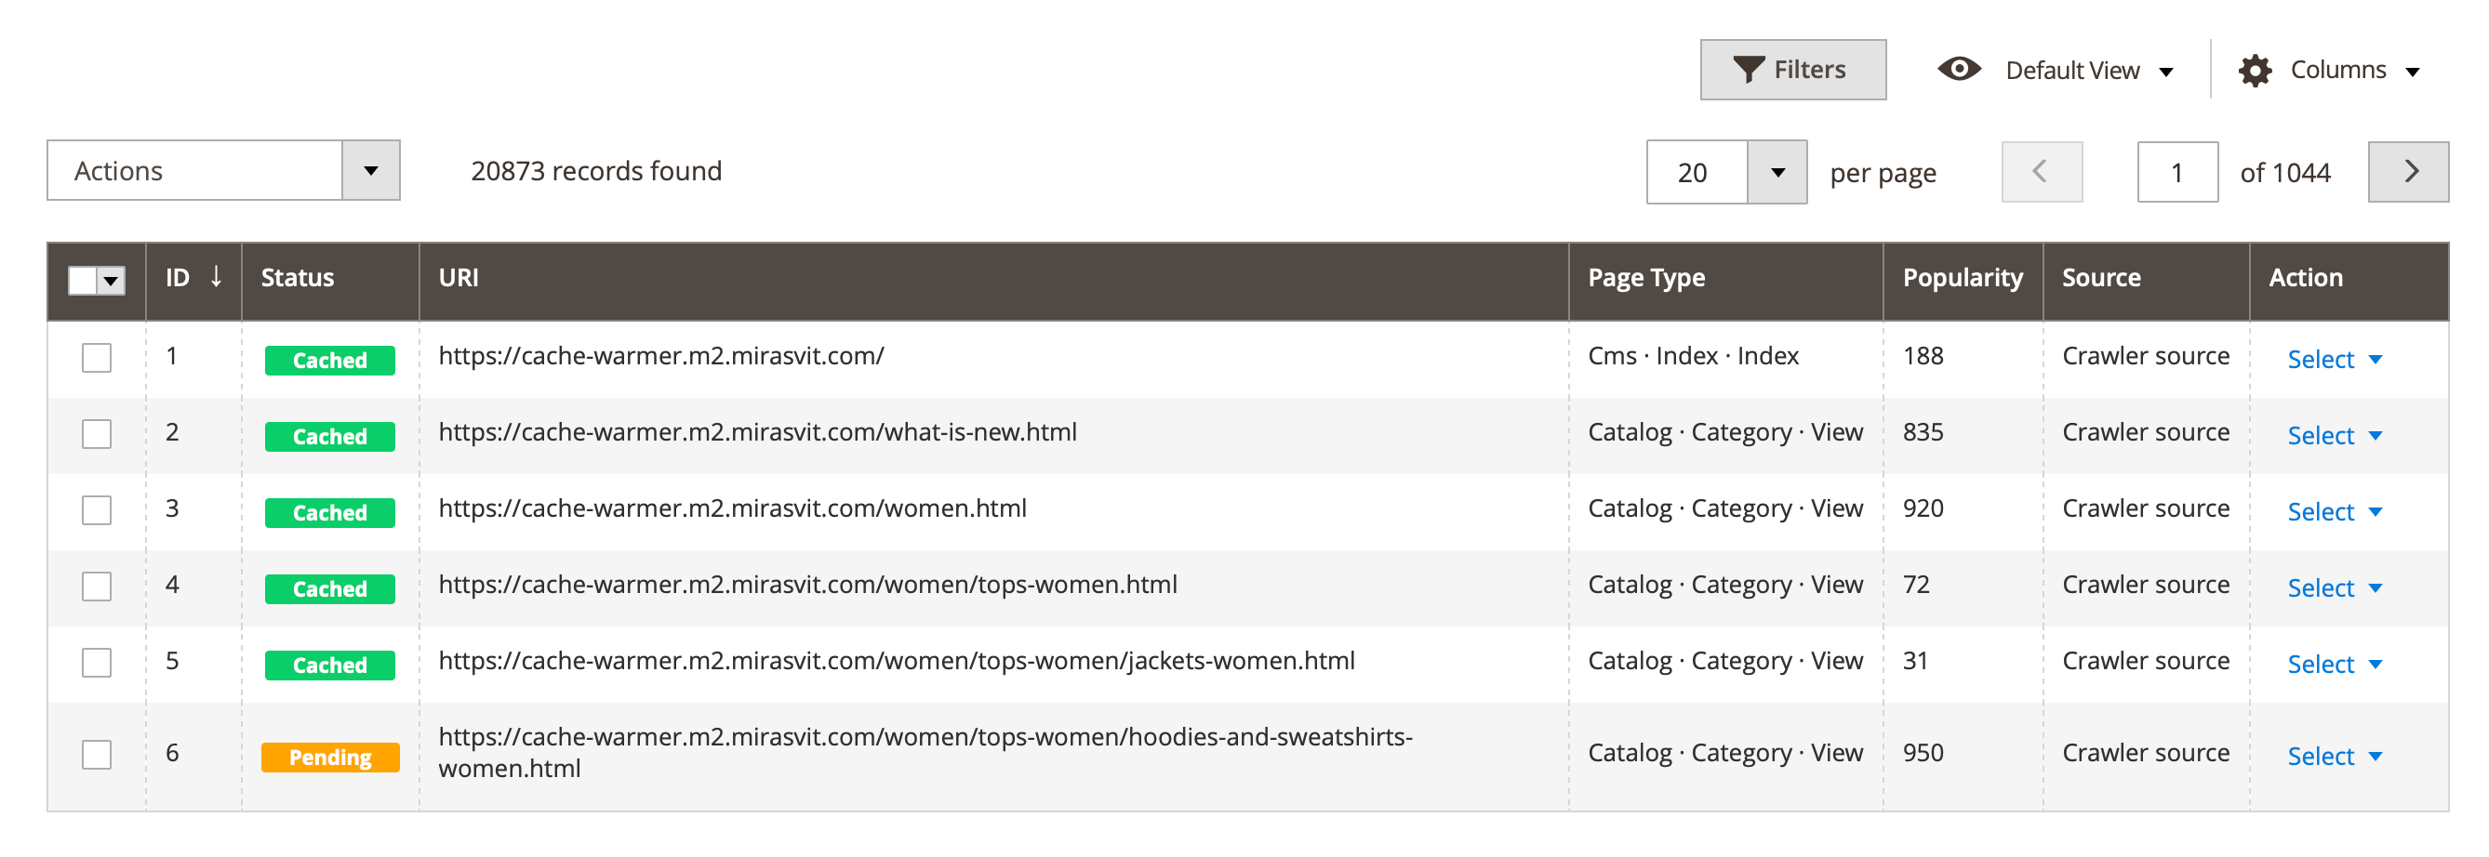Click the Filters button
The width and height of the screenshot is (2489, 857).
tap(1793, 69)
